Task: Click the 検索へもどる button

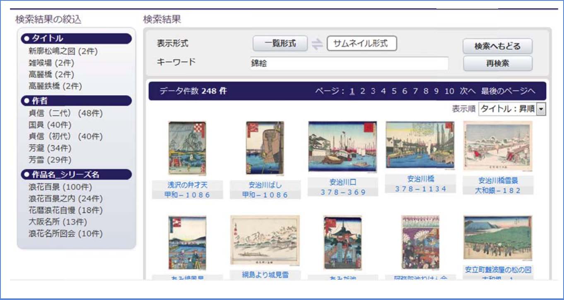Action: pyautogui.click(x=497, y=46)
